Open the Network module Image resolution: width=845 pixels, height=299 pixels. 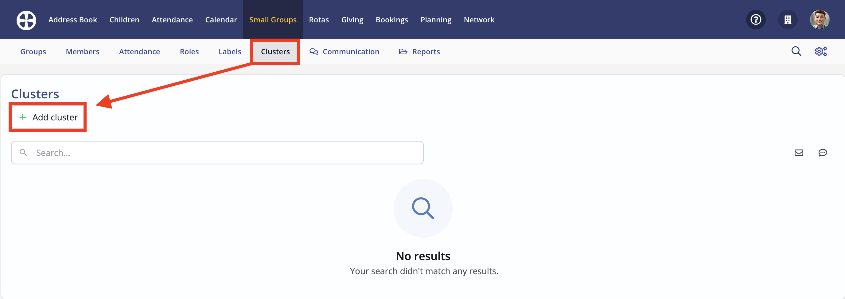479,20
